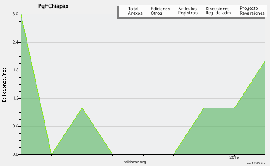Screen dimensions: 270x166
Task: Click the 0.6 y-axis value
Action: pyautogui.click(x=15, y=126)
